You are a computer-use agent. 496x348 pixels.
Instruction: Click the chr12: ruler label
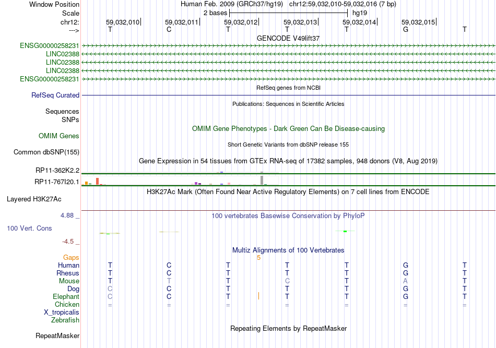tap(70, 22)
